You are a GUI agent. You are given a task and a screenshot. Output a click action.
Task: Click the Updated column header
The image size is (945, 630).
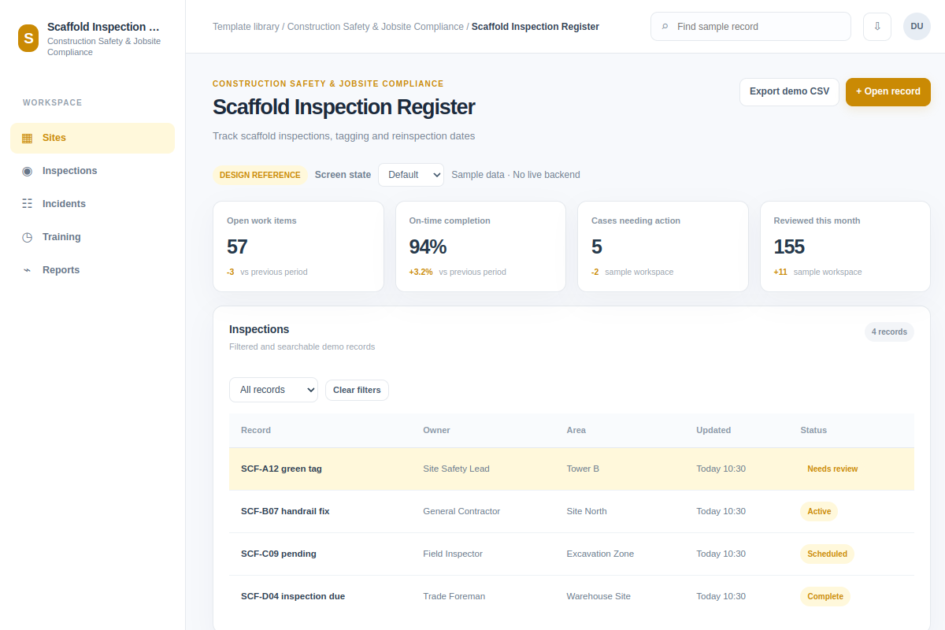click(713, 430)
